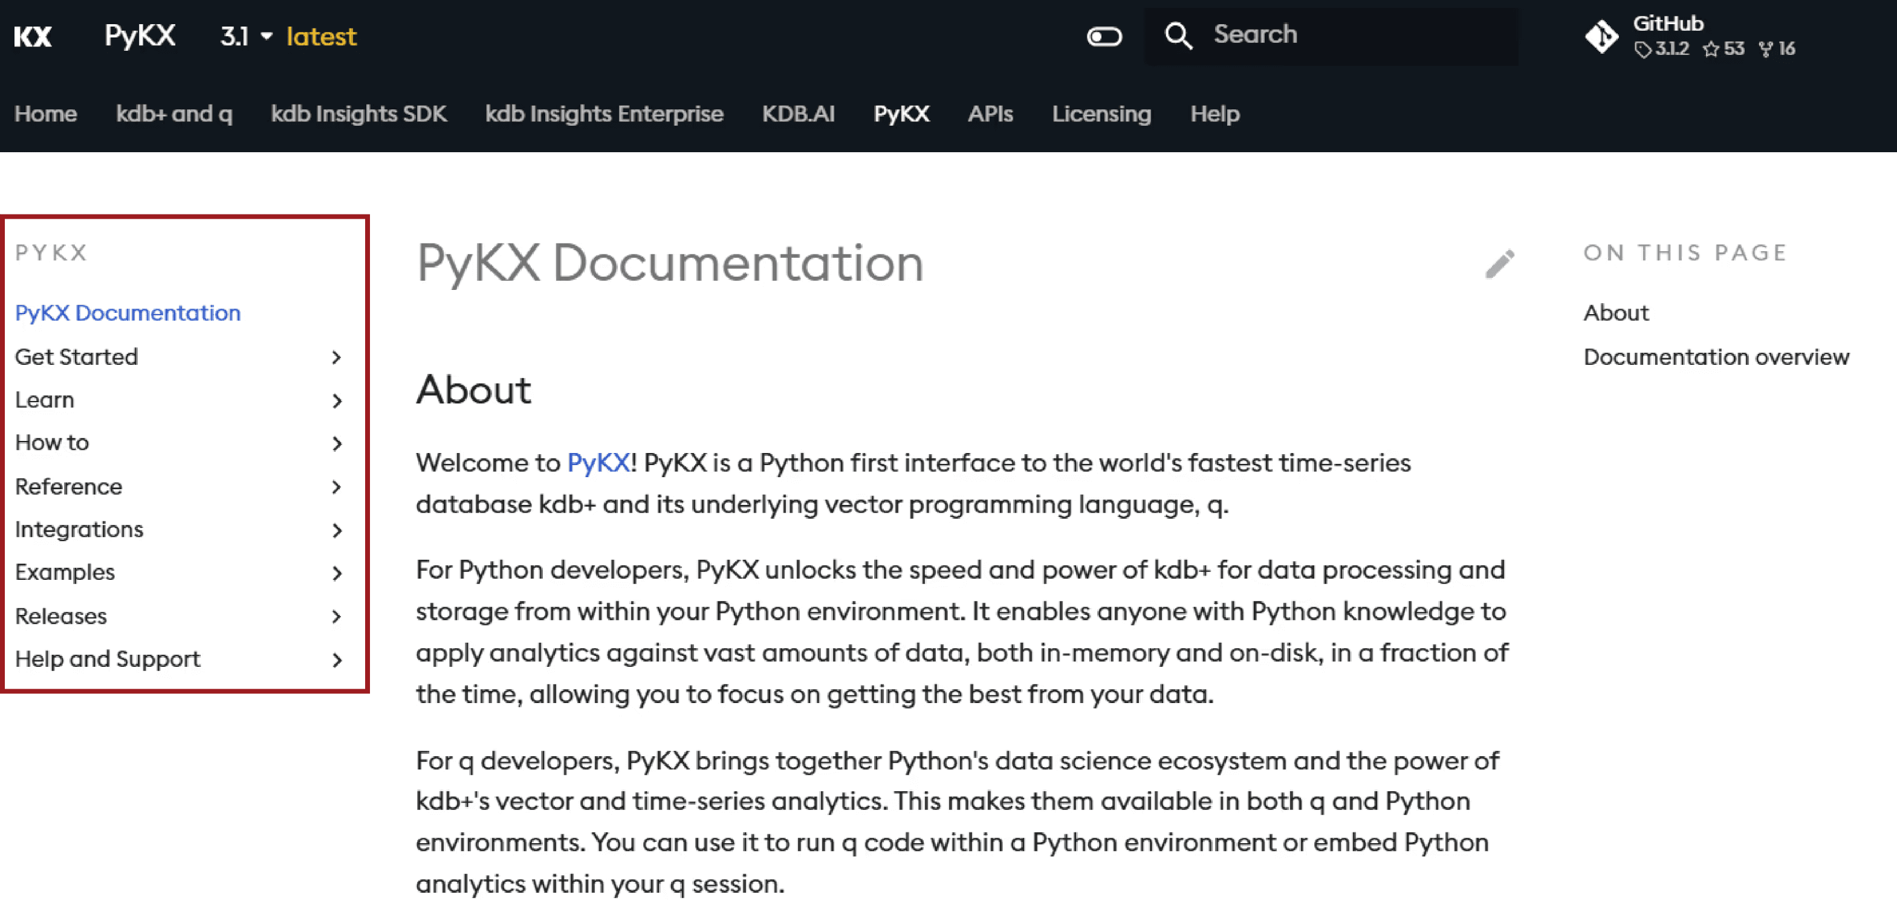
Task: Jump to Documentation overview section
Action: [1716, 357]
